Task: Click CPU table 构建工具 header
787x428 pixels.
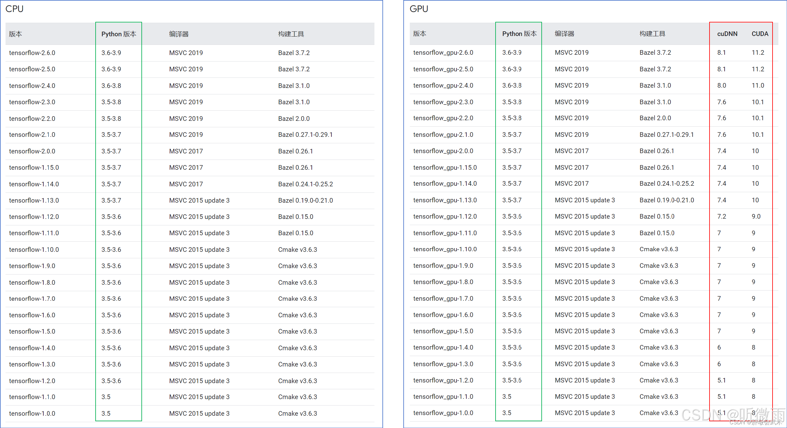Action: [291, 34]
